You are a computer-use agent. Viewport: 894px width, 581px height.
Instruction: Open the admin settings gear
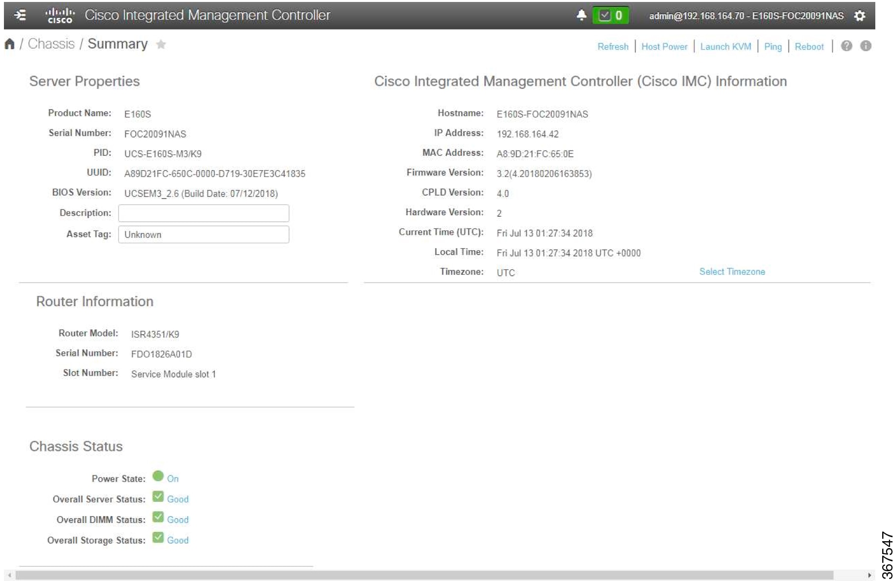pyautogui.click(x=860, y=15)
